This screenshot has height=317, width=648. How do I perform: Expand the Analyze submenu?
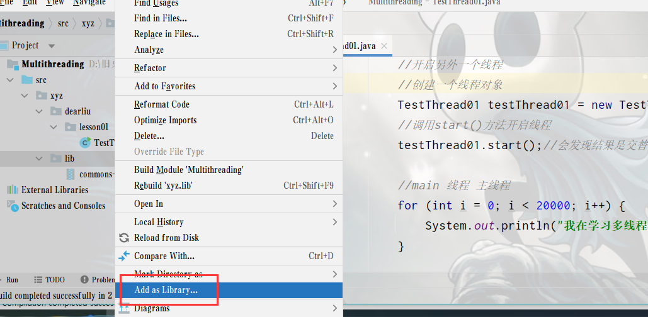(229, 50)
